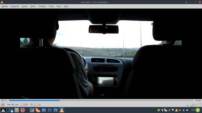Launch Firefox from the taskbar
Image resolution: width=202 pixels, height=113 pixels.
point(22,110)
